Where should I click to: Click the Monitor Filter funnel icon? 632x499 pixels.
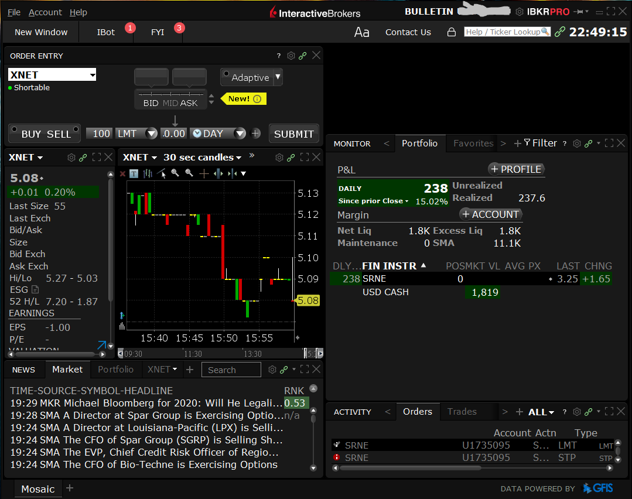pos(527,143)
